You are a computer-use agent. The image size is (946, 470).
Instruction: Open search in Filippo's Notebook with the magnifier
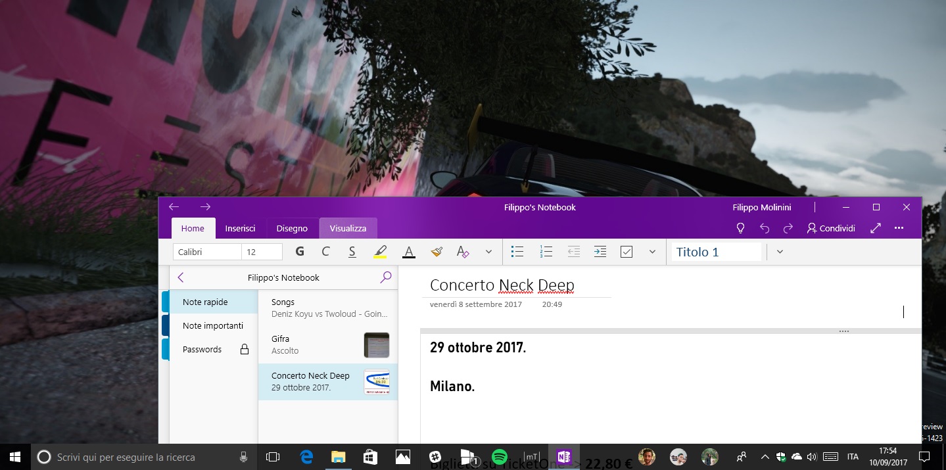pyautogui.click(x=385, y=277)
